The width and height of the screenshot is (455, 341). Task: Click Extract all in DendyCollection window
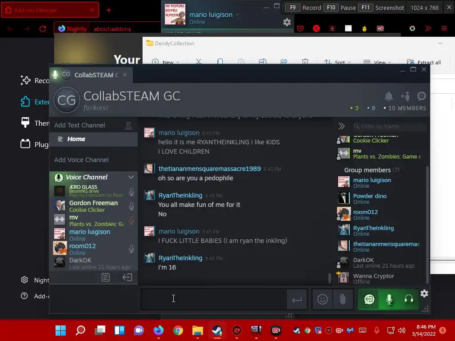click(424, 62)
